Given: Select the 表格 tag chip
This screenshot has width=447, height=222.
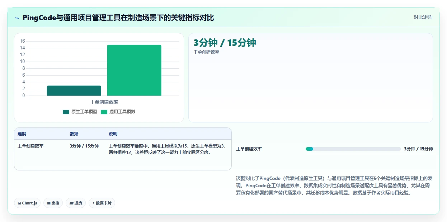Looking at the screenshot, I should coord(53,203).
